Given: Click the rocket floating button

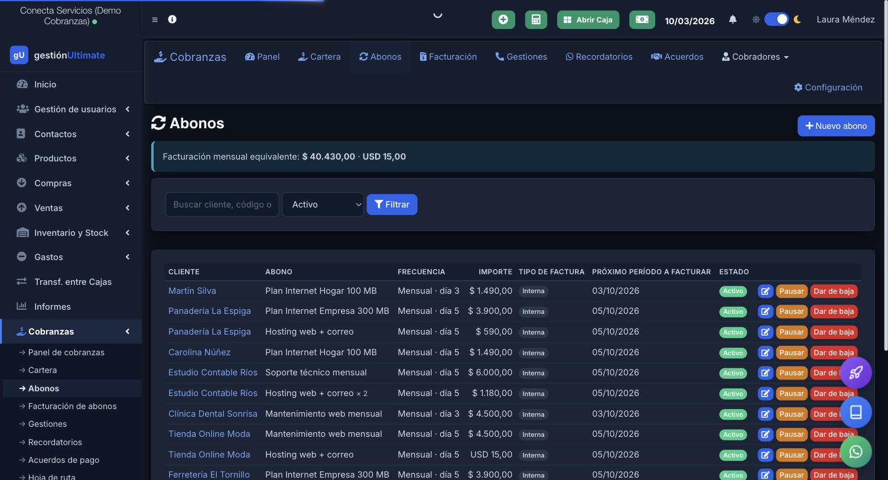Looking at the screenshot, I should click(856, 372).
